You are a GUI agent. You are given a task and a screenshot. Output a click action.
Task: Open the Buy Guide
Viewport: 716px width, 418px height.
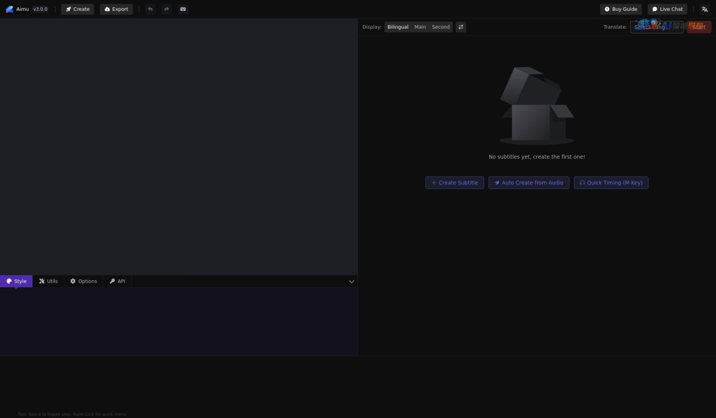coord(621,9)
